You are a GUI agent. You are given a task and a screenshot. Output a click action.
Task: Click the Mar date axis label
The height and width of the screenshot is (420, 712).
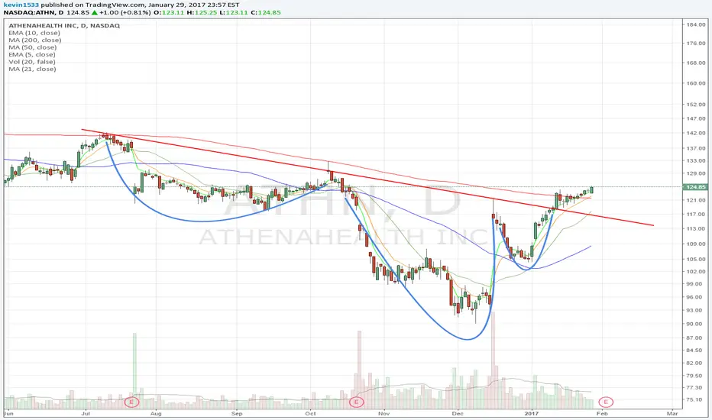point(672,414)
